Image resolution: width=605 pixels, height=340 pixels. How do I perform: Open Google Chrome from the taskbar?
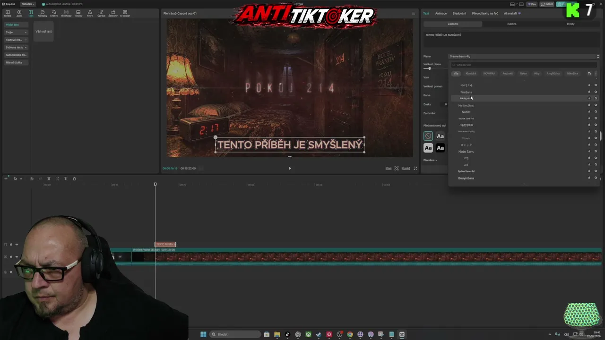[x=350, y=334]
